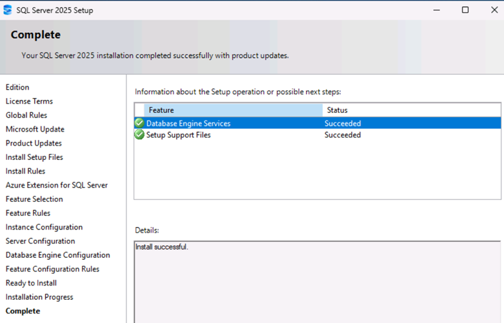Screen dimensions: 504x323
Task: Click the Feature column header
Action: click(x=234, y=110)
